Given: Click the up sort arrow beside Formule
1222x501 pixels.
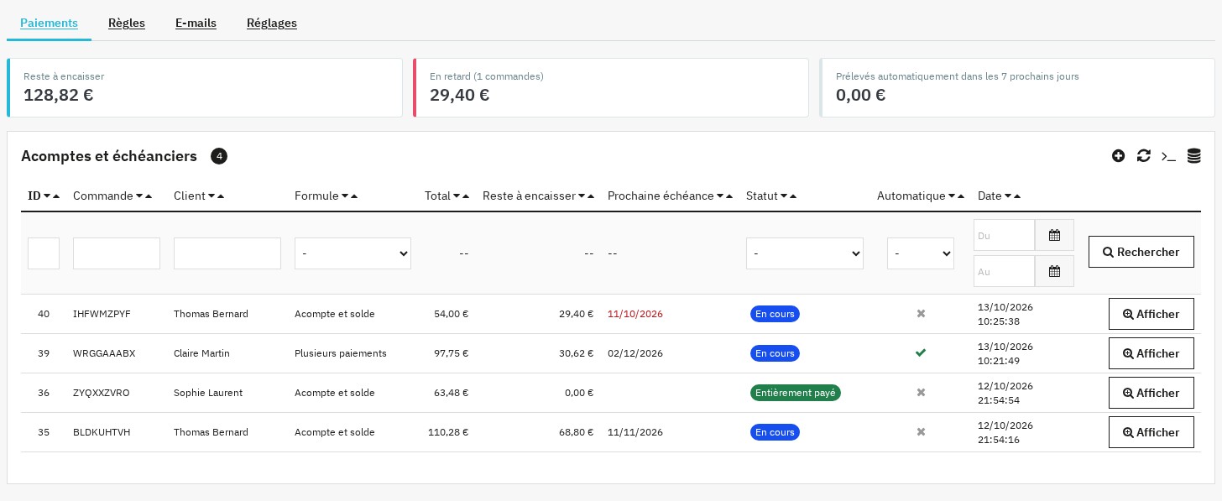Looking at the screenshot, I should [354, 196].
